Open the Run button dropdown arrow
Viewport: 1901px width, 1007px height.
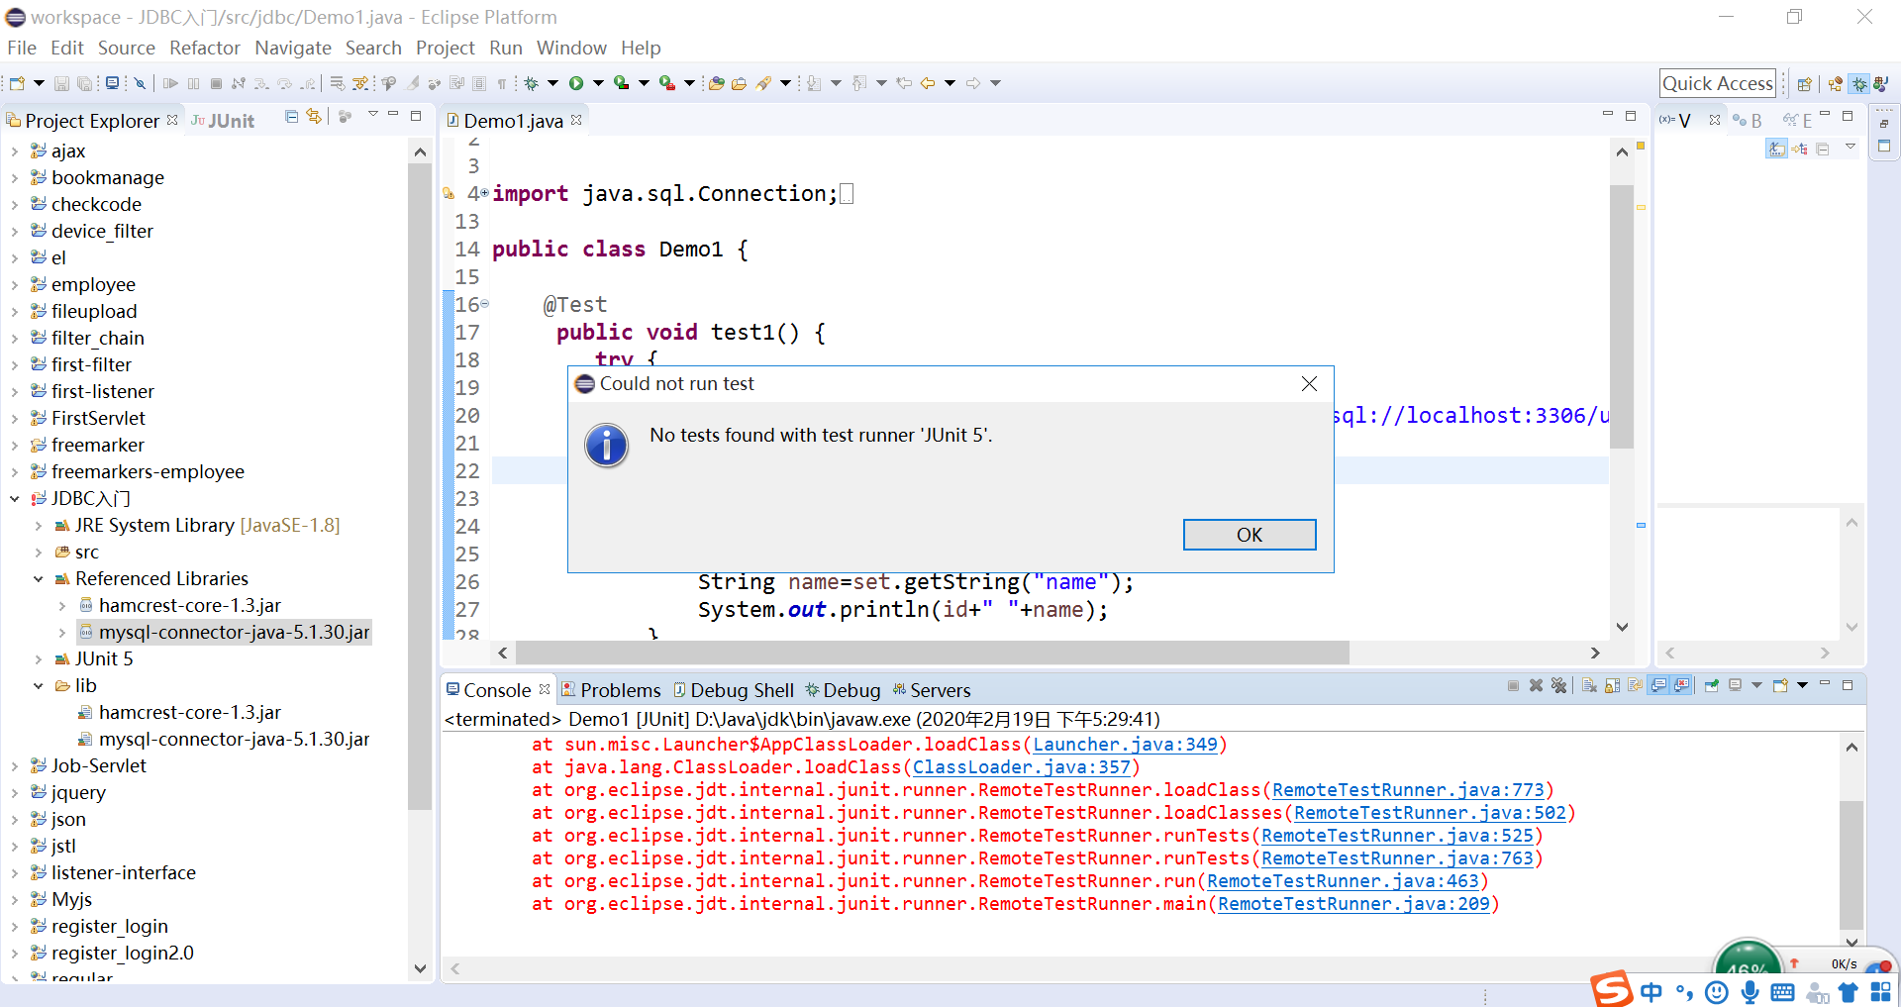coord(598,83)
